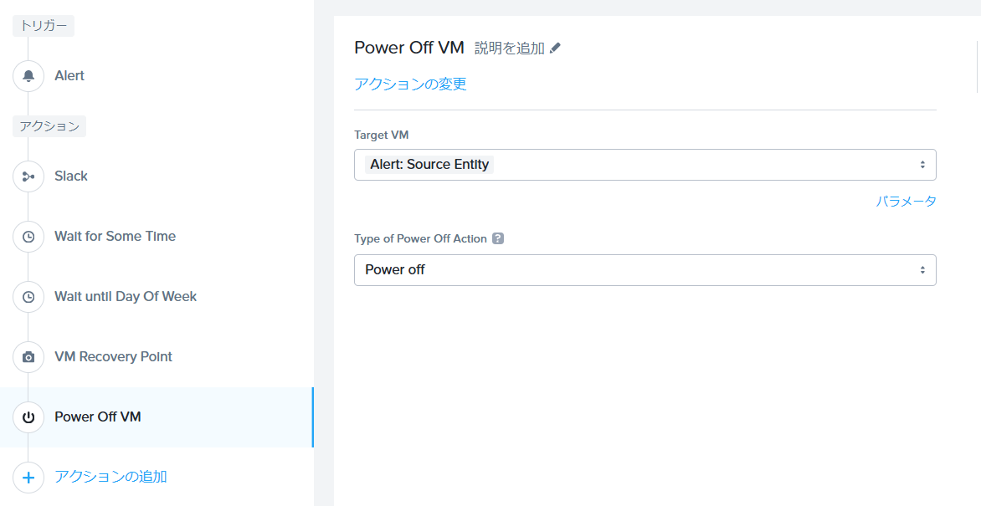981x506 pixels.
Task: Click the Alert bell icon
Action: point(28,76)
